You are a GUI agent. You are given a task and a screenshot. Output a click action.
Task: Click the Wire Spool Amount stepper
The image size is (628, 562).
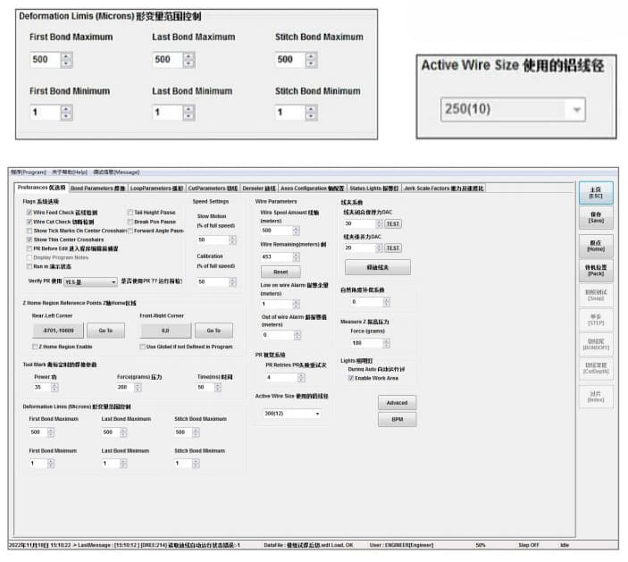point(296,231)
